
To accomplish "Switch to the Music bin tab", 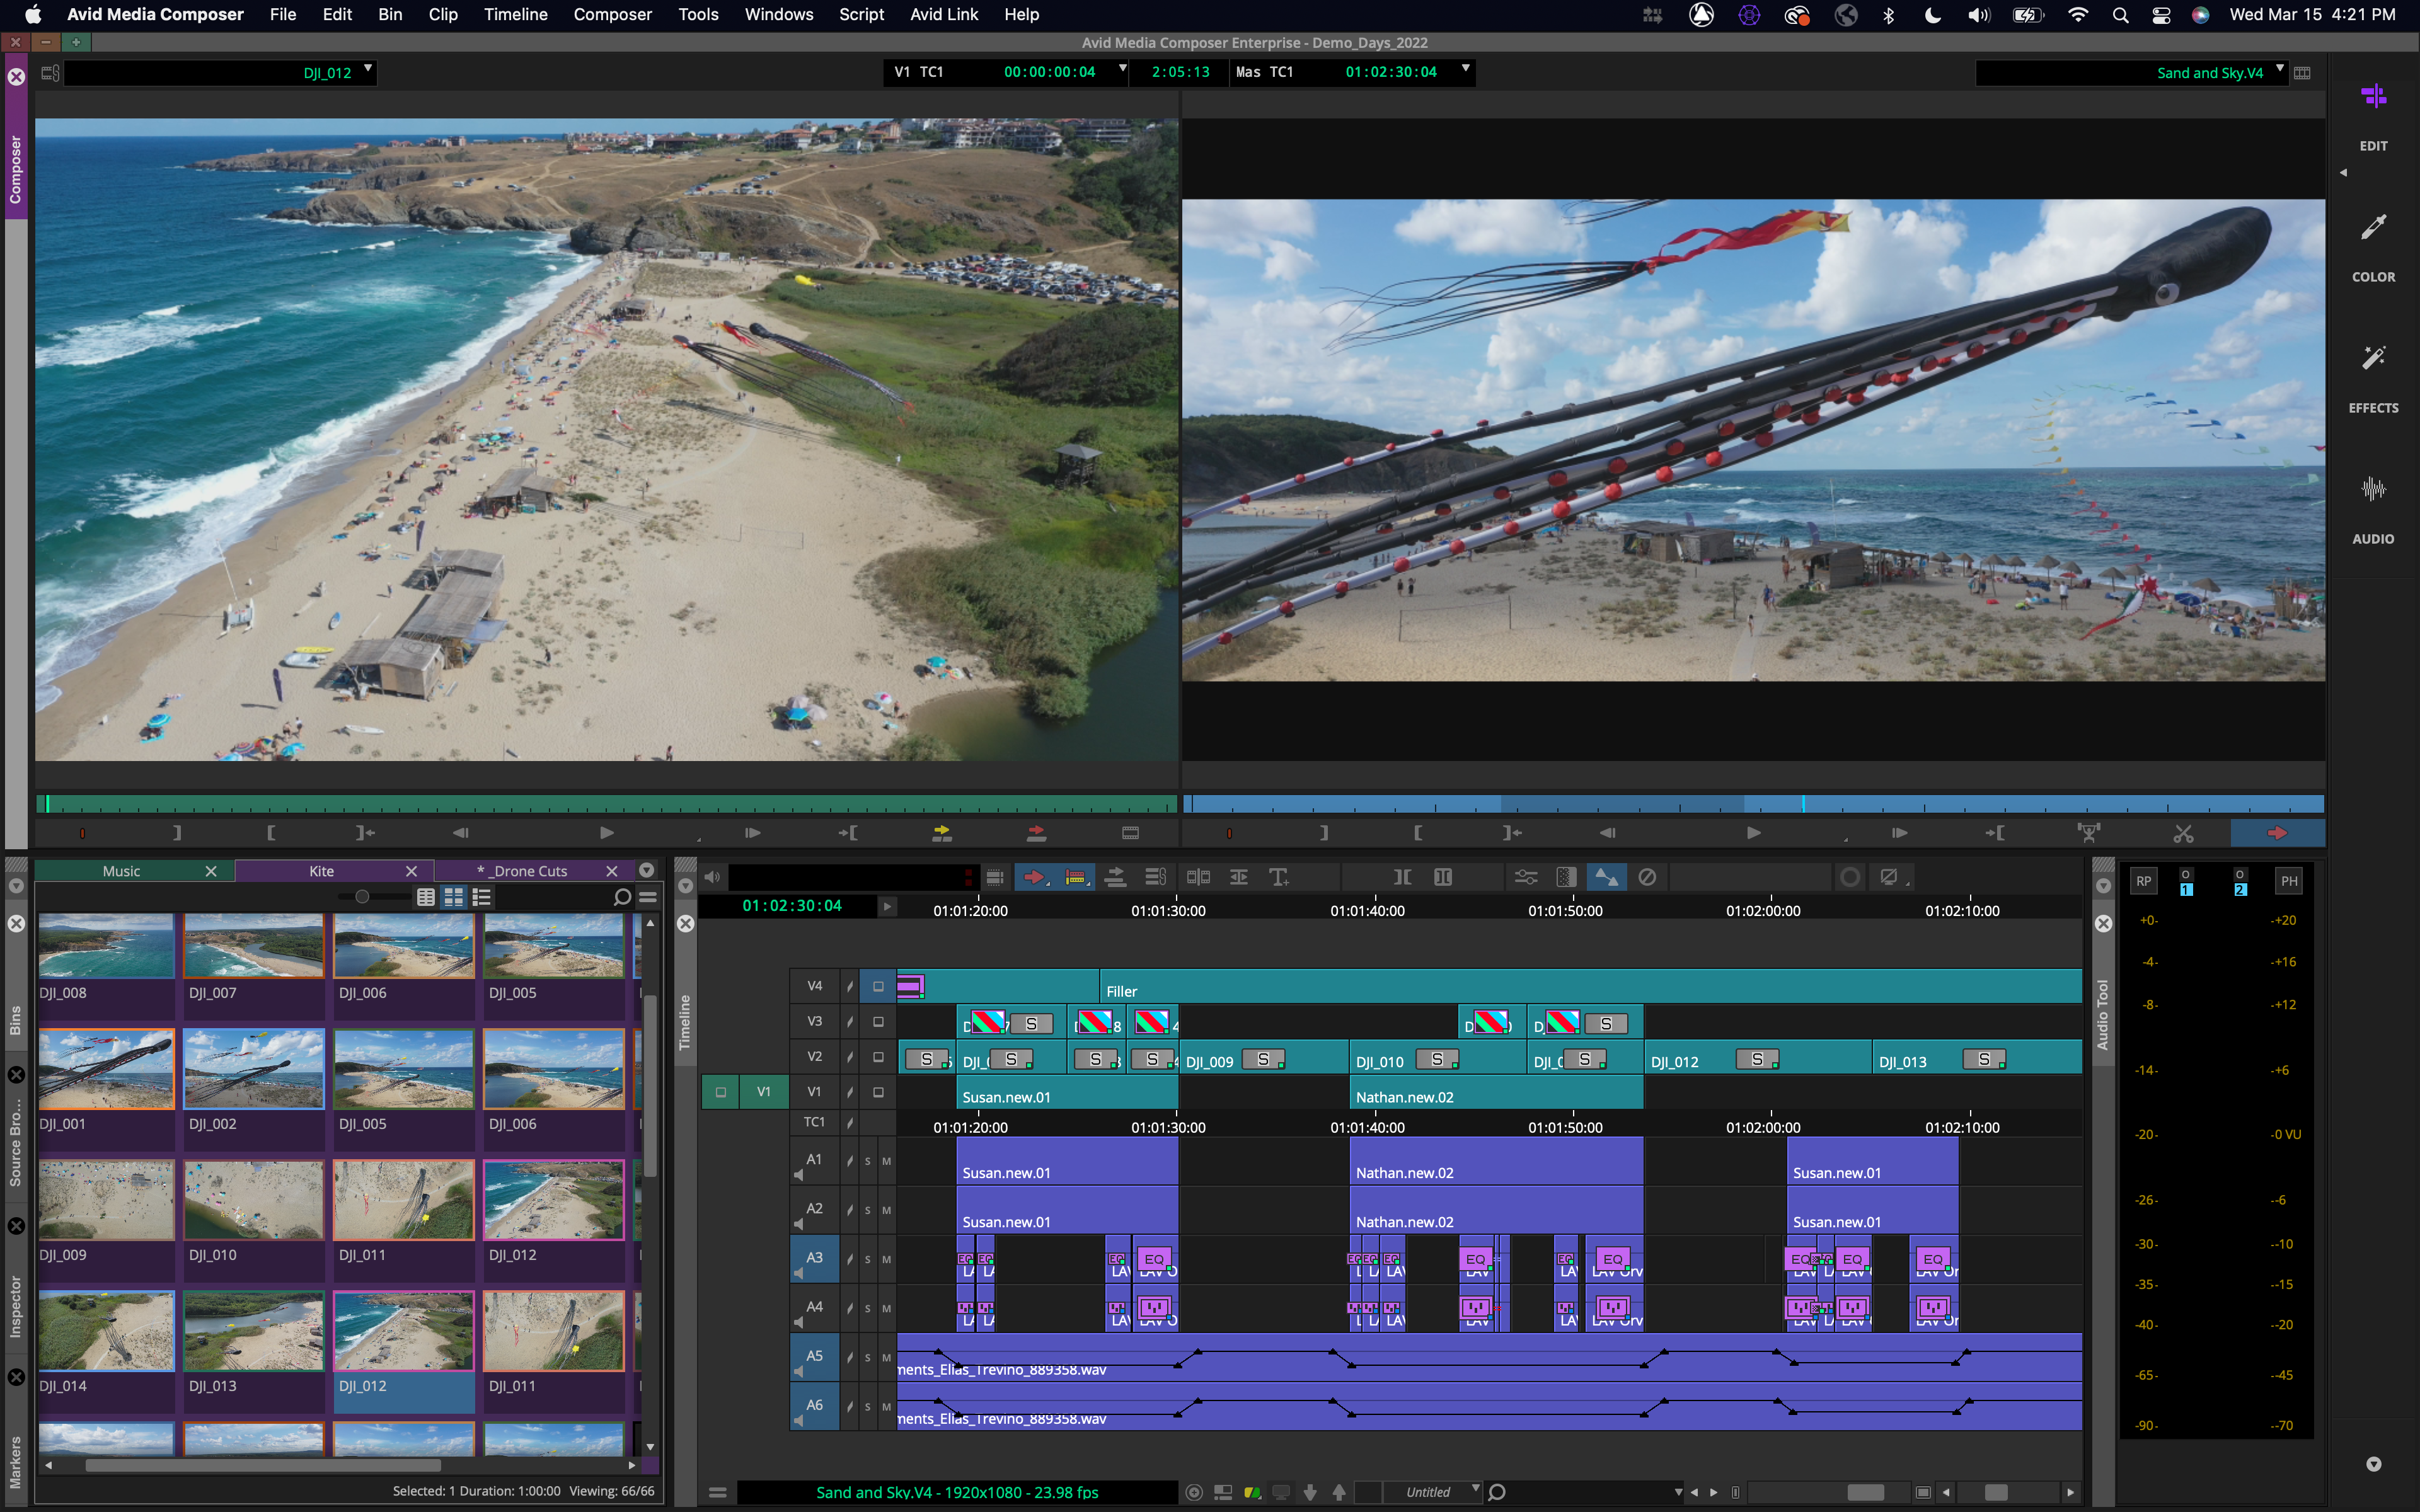I will (121, 871).
